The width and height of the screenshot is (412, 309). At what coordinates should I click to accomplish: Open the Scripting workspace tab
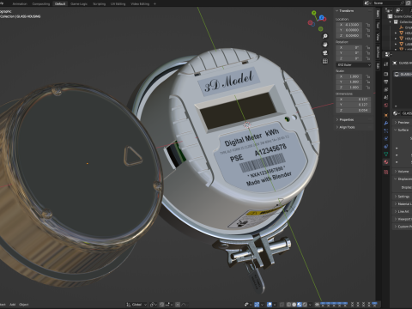(x=99, y=4)
